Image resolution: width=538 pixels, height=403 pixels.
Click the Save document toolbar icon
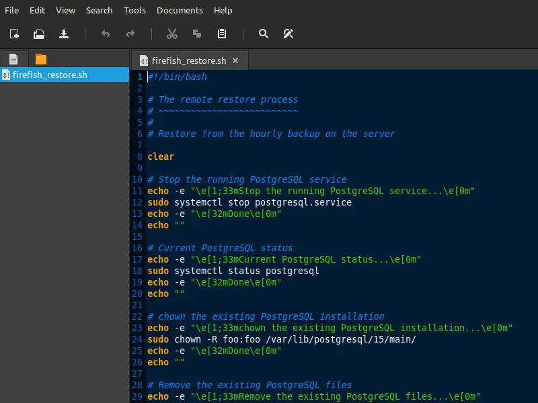(64, 34)
